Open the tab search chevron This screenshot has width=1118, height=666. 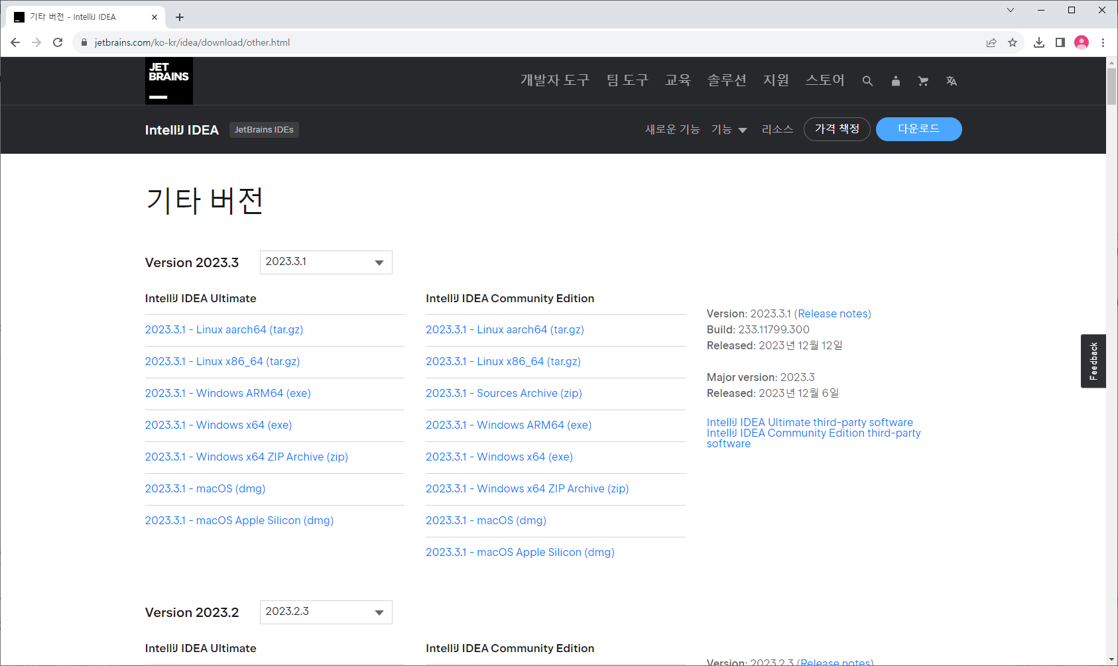tap(1011, 10)
